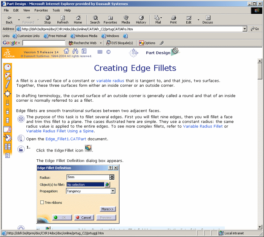The height and width of the screenshot is (237, 264).
Task: Click the address URL field
Action: click(x=130, y=29)
